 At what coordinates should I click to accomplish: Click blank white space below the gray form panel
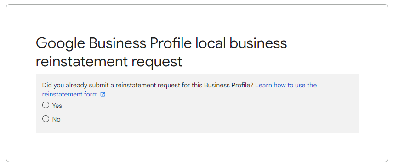[x=197, y=147]
